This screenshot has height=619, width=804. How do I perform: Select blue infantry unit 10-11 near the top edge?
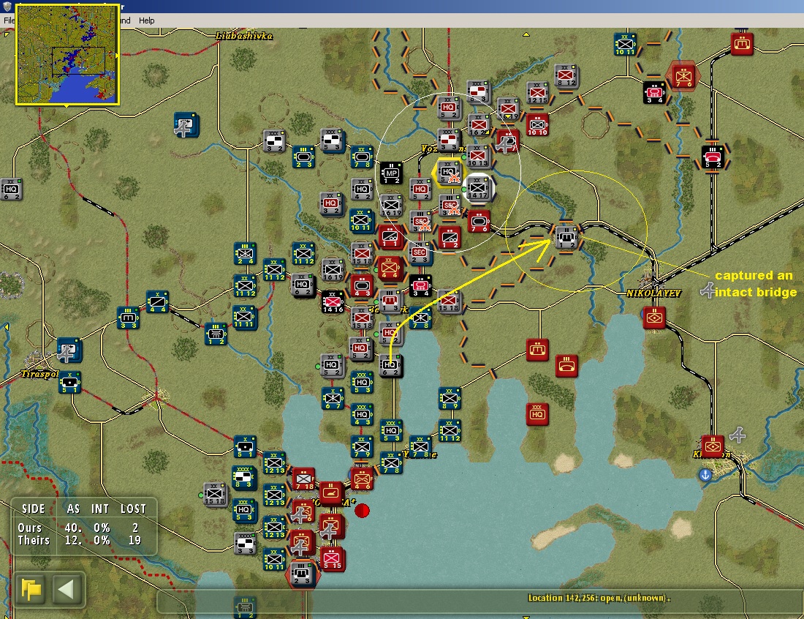[x=625, y=45]
